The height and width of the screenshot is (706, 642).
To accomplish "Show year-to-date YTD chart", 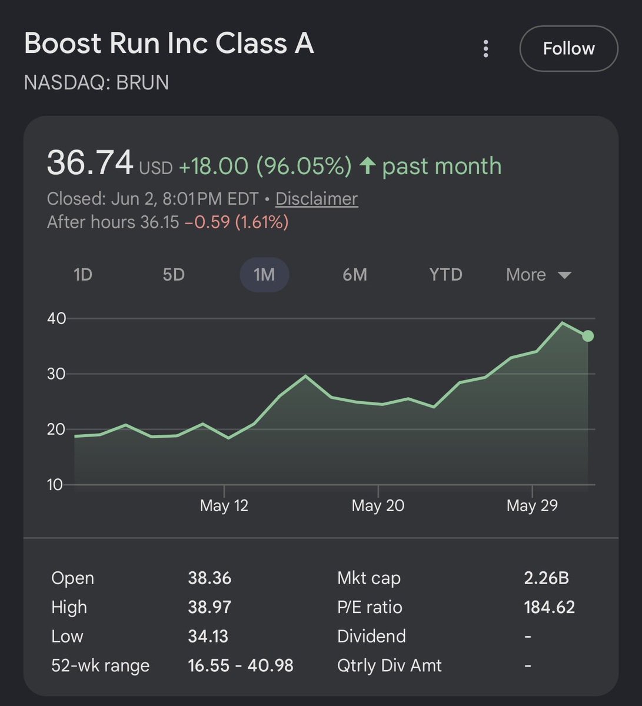I will (x=445, y=275).
